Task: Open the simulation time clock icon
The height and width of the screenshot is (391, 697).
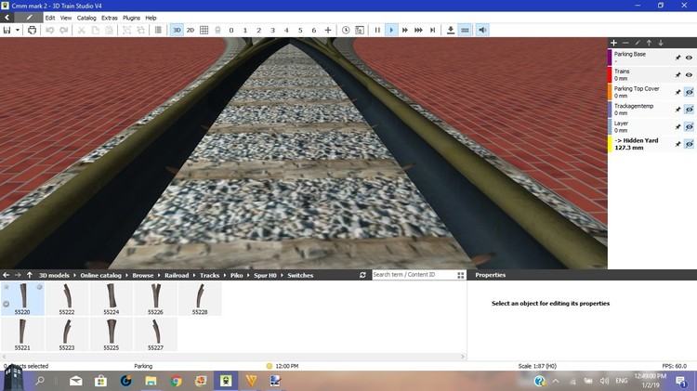Action: click(x=346, y=31)
